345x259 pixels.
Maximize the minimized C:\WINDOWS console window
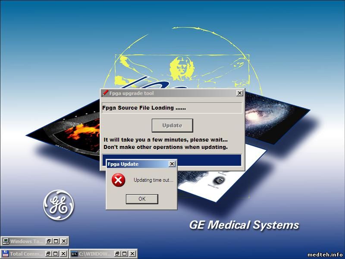point(125,254)
